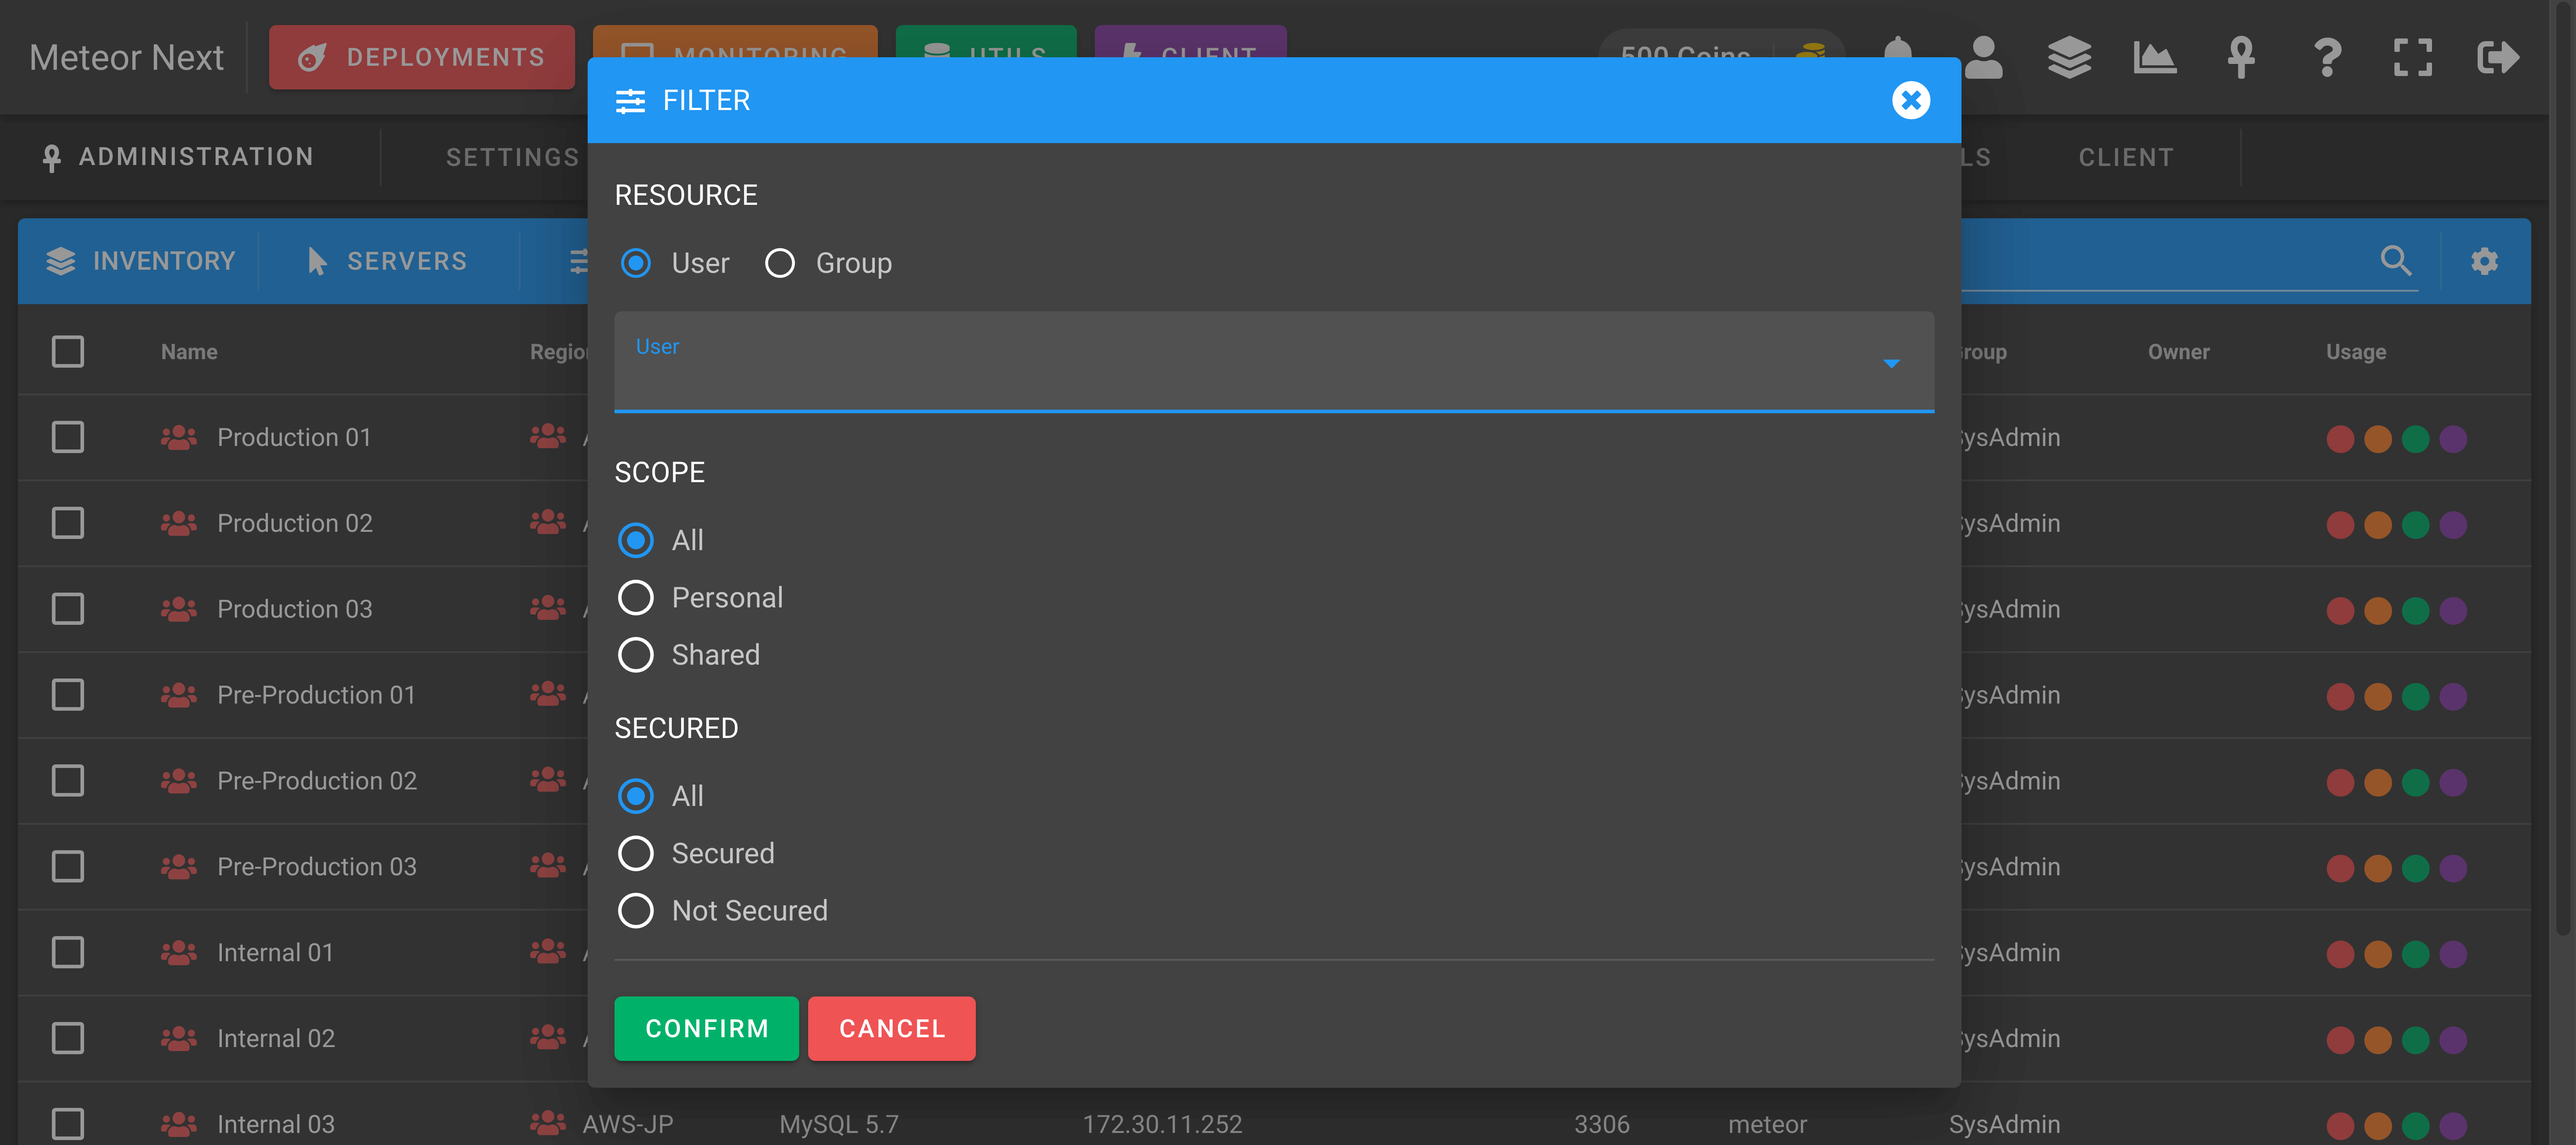Click the 172.30.11.252 hostname cell
The height and width of the screenshot is (1145, 2576).
[1162, 1124]
